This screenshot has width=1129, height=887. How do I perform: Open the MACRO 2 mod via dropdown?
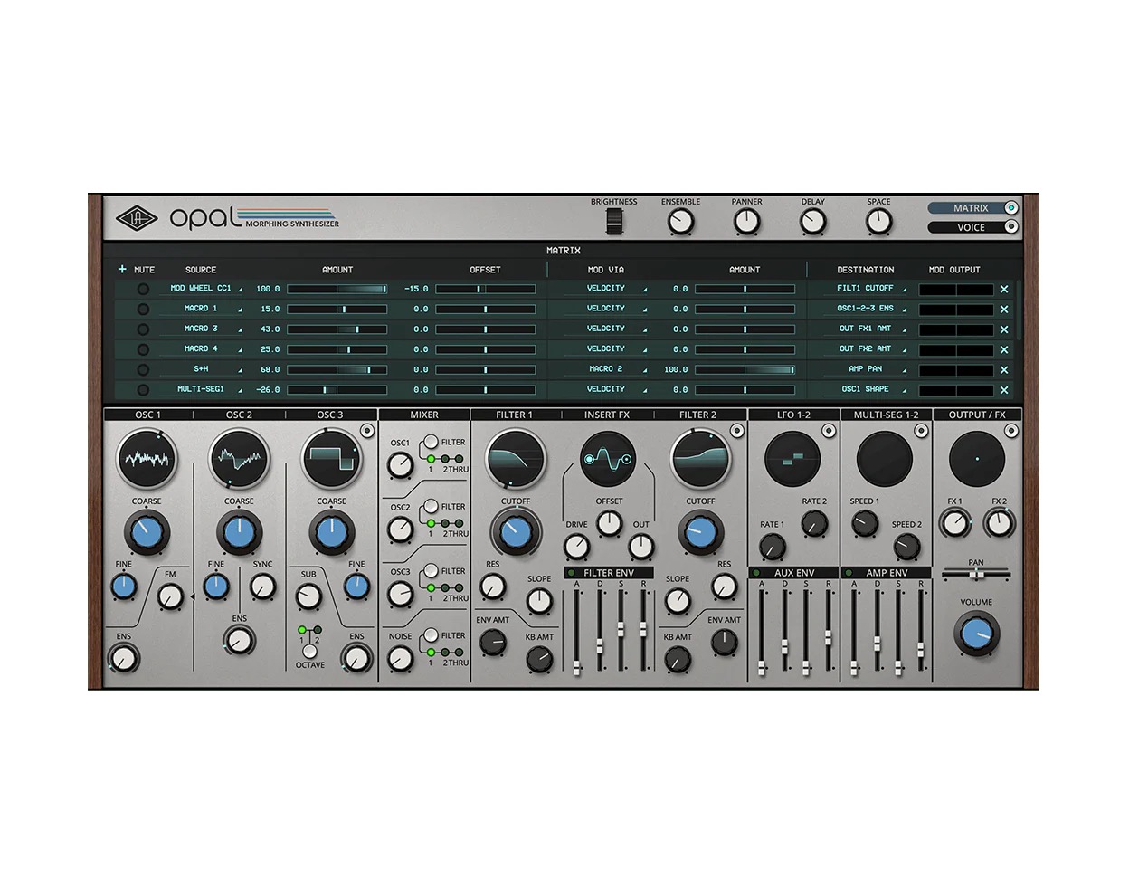pos(607,369)
